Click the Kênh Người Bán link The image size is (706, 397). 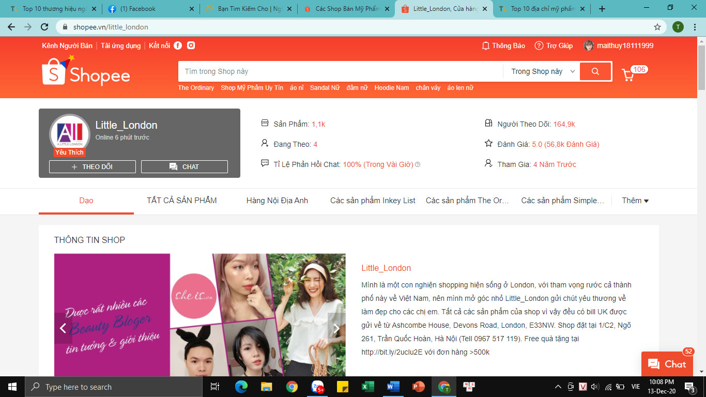[x=67, y=45]
